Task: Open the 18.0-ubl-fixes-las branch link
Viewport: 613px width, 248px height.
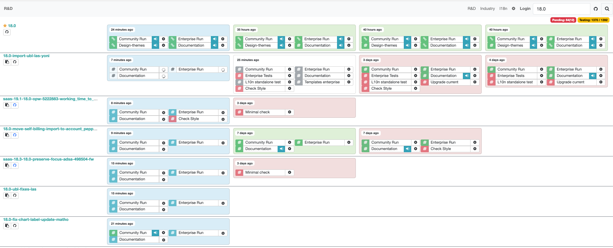Action: point(20,189)
